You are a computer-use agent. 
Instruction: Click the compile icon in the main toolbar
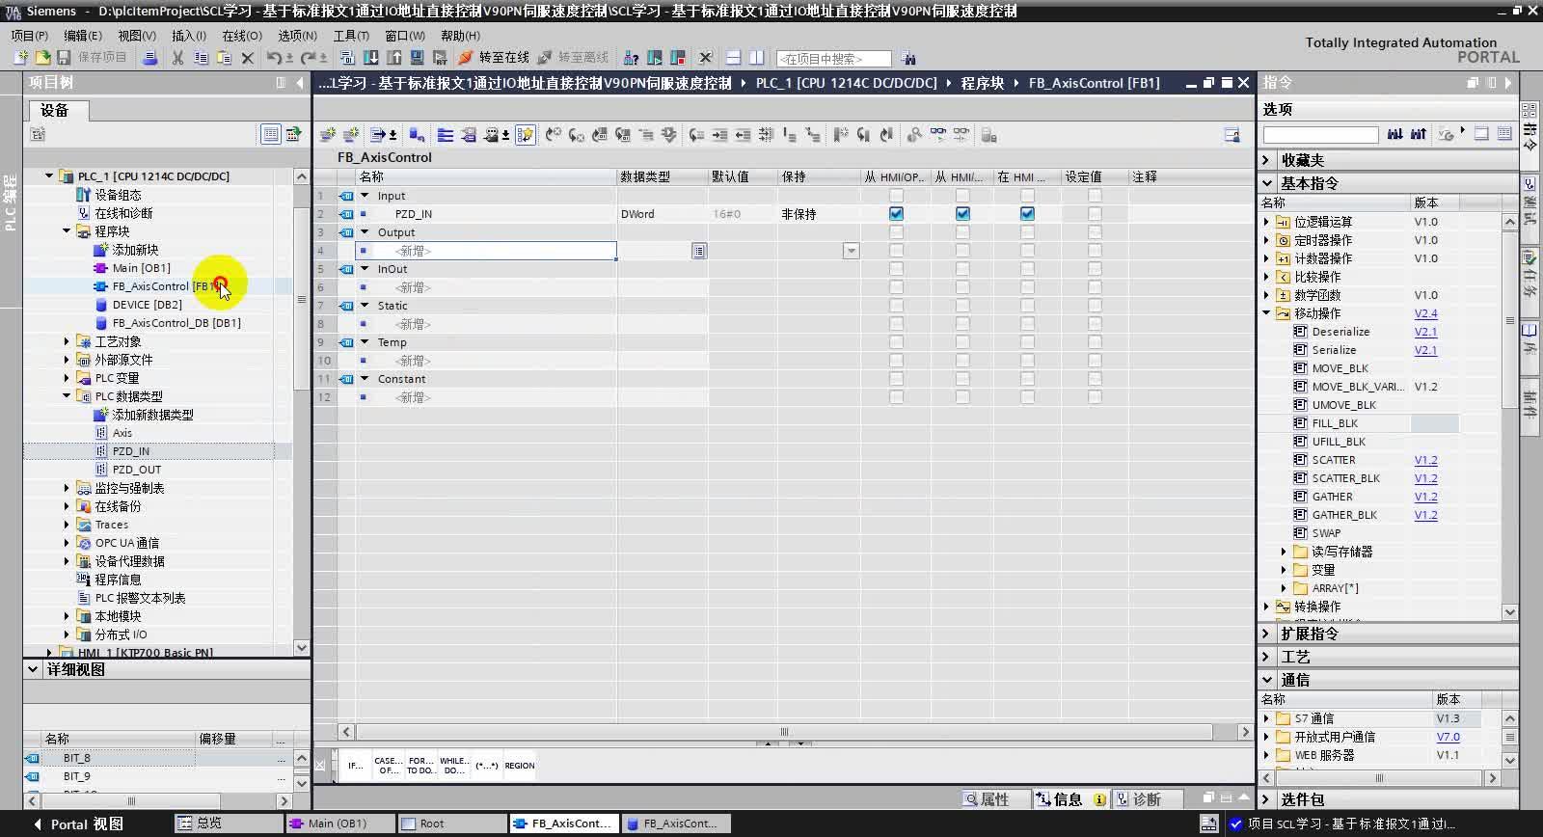pyautogui.click(x=348, y=58)
